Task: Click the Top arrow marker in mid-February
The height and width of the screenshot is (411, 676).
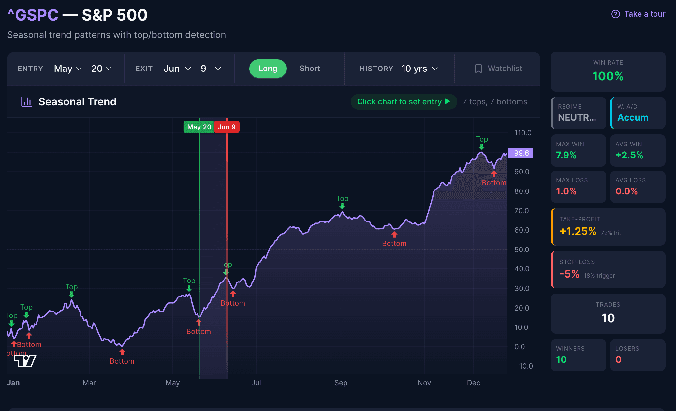Action: point(71,295)
